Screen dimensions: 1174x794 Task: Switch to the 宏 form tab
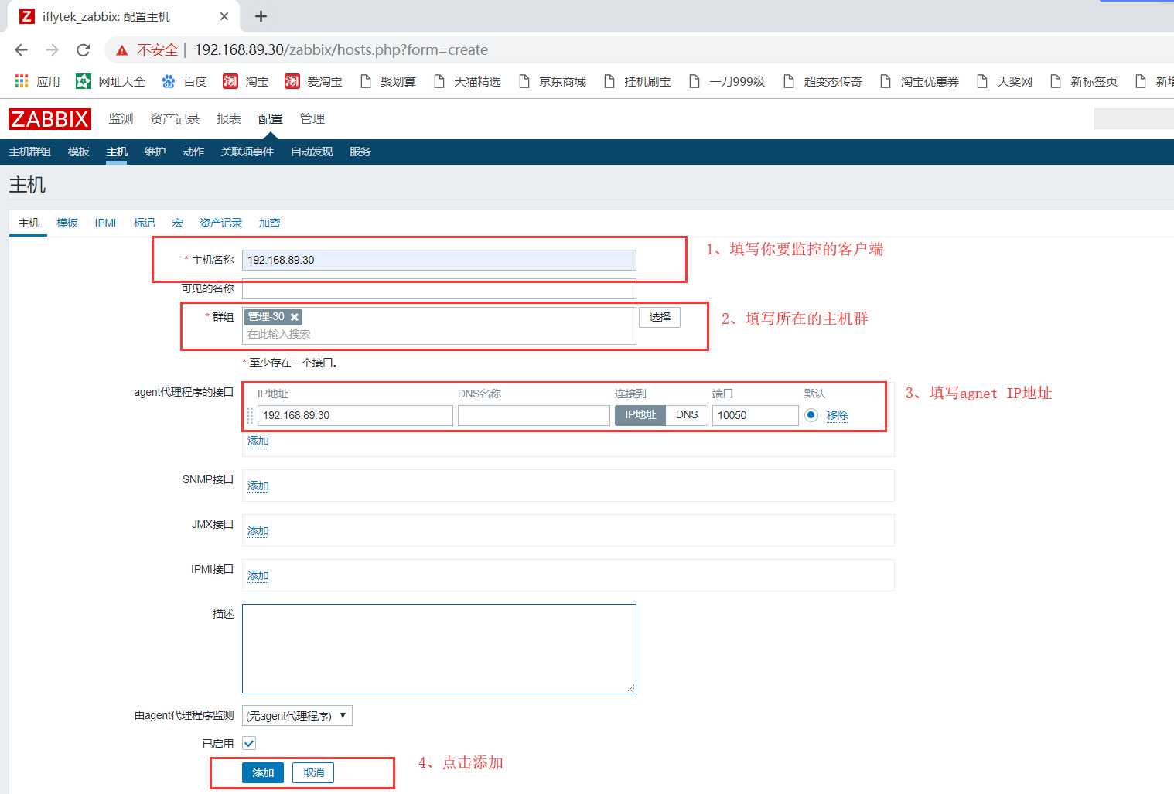177,223
